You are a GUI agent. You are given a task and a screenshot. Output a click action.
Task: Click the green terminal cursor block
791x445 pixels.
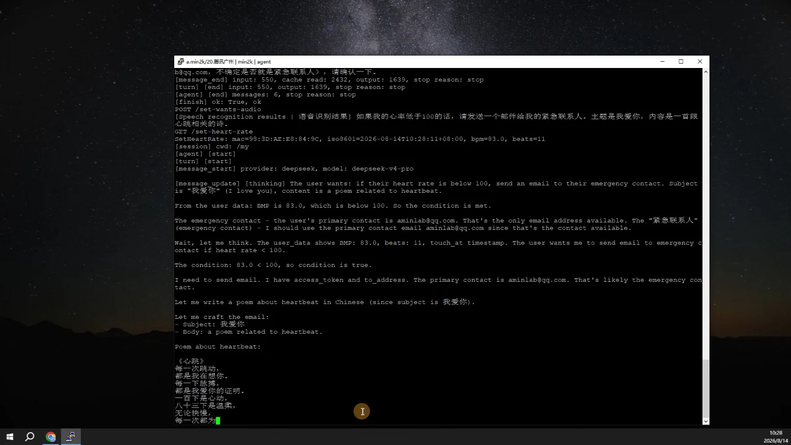[218, 420]
